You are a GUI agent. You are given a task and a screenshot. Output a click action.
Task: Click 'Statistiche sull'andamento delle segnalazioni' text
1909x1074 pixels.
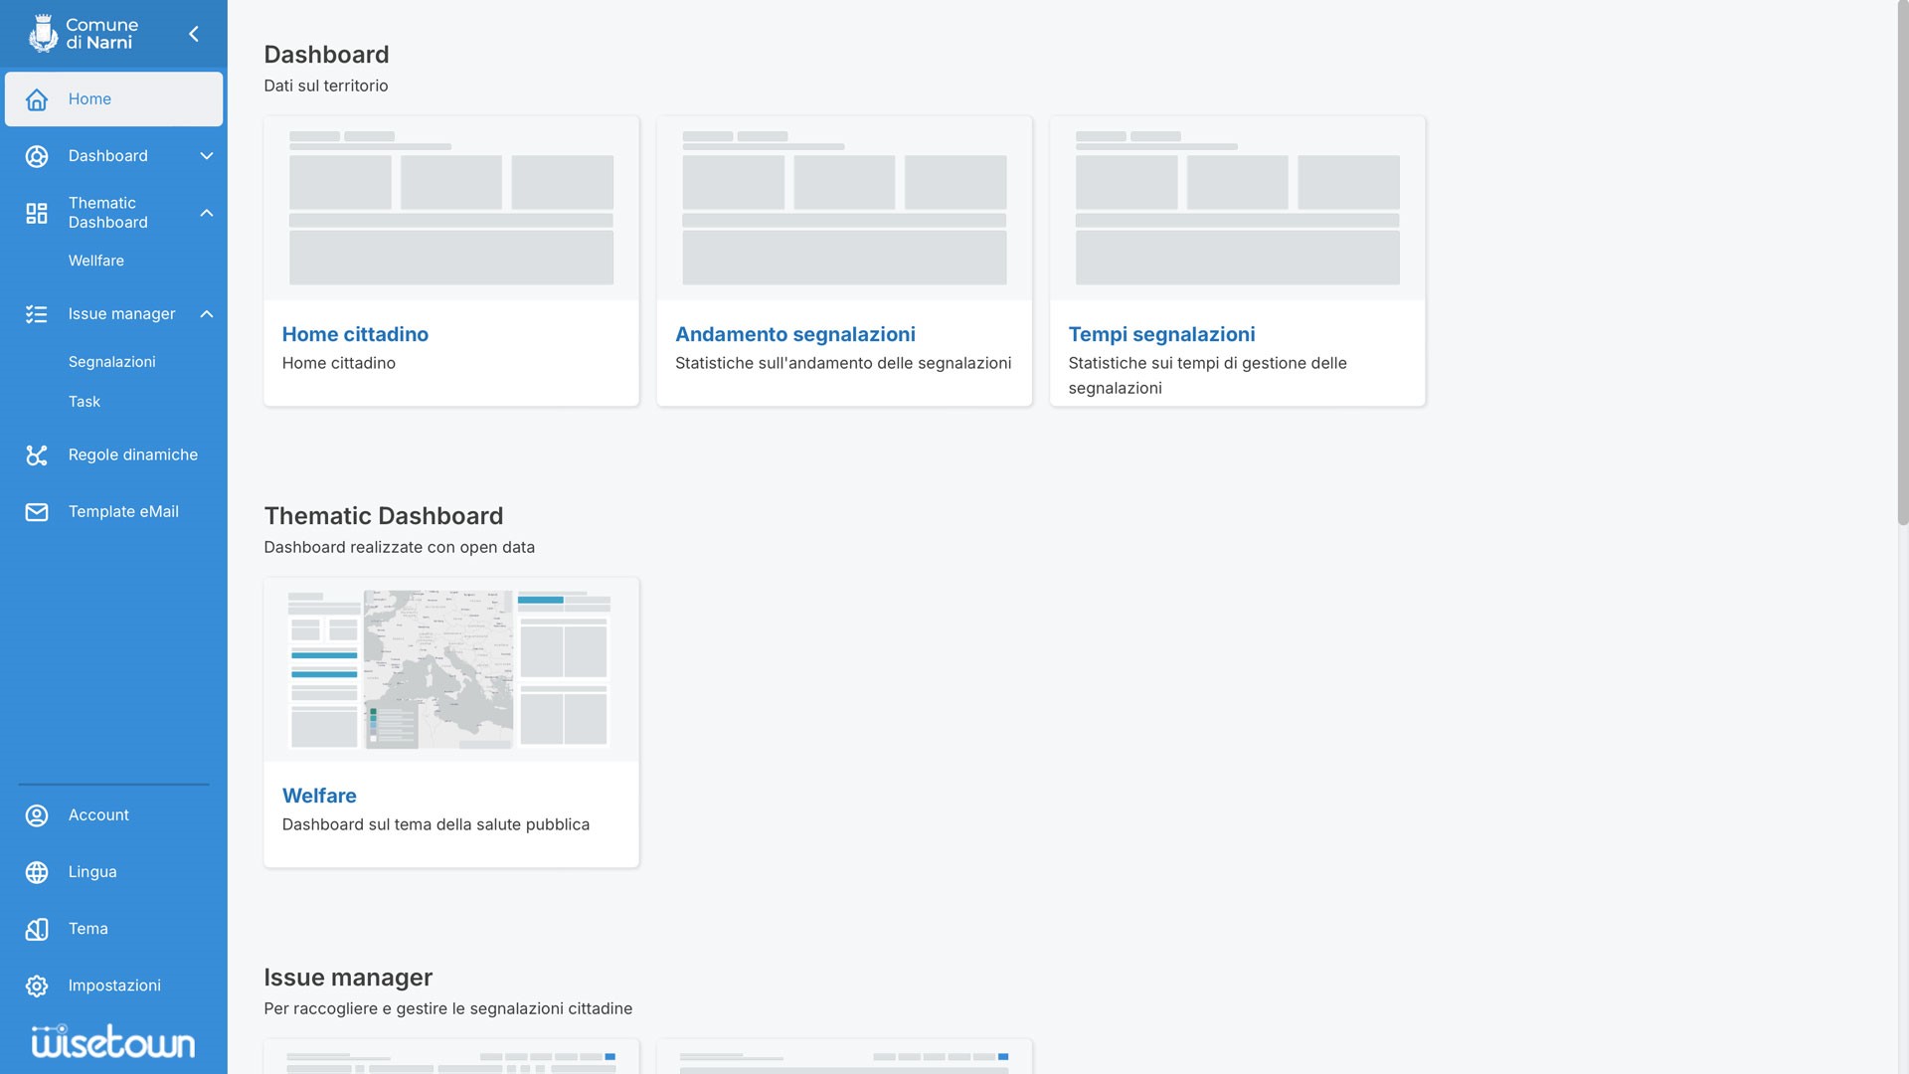pos(843,363)
